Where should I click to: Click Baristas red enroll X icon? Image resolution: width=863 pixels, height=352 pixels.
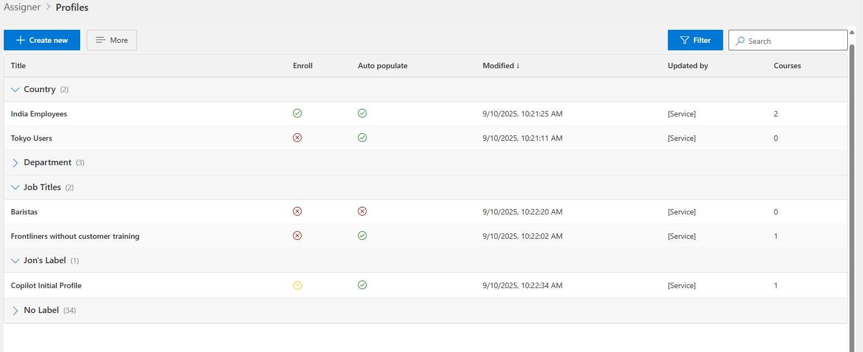click(x=297, y=211)
